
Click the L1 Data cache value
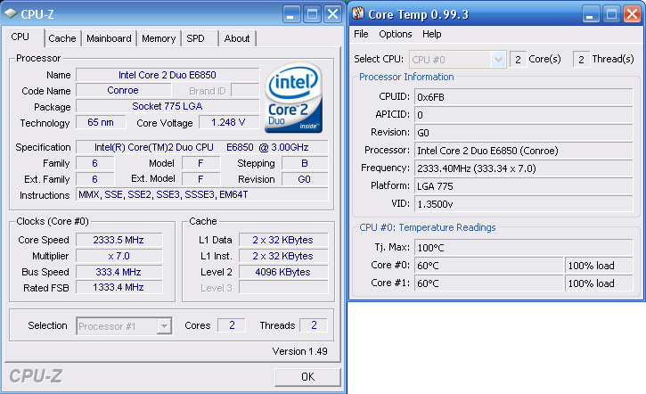click(283, 240)
